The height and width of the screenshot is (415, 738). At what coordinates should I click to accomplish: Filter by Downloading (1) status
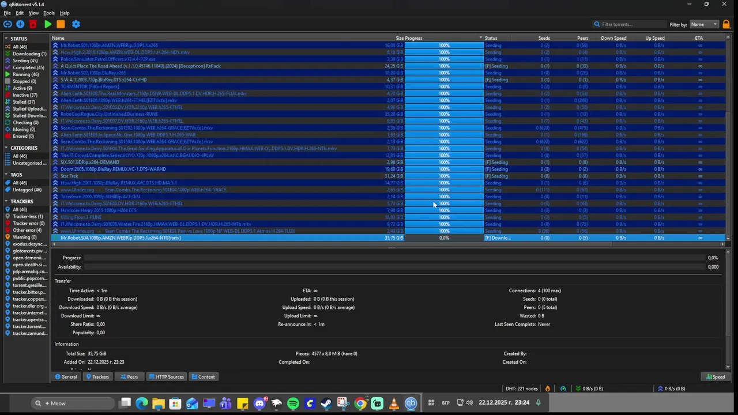(x=26, y=54)
